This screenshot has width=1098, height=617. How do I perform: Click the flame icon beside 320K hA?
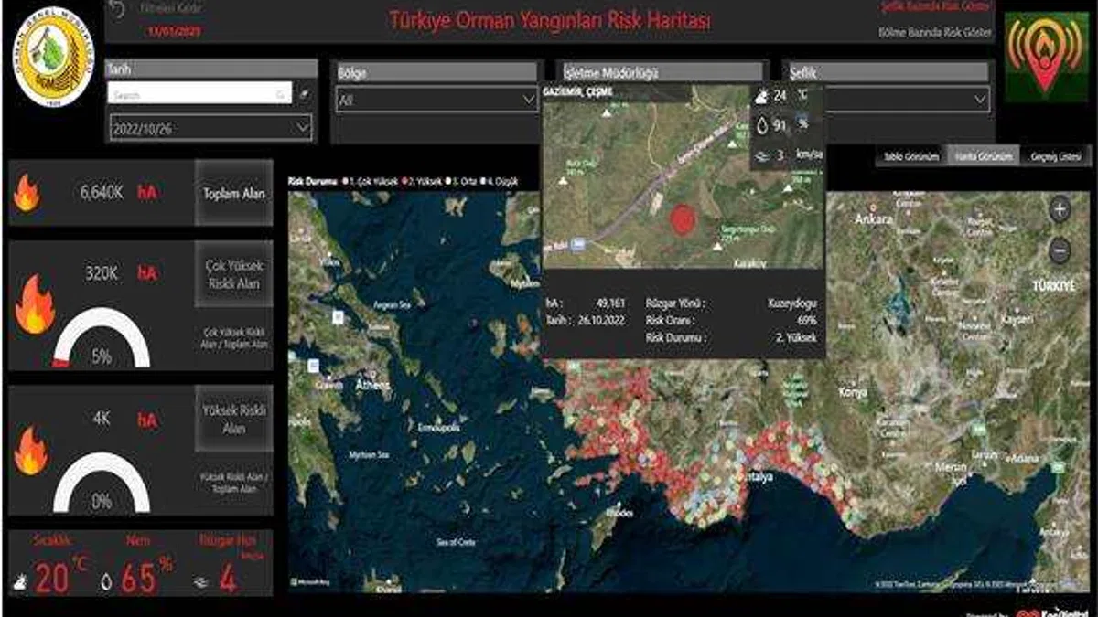click(x=35, y=305)
